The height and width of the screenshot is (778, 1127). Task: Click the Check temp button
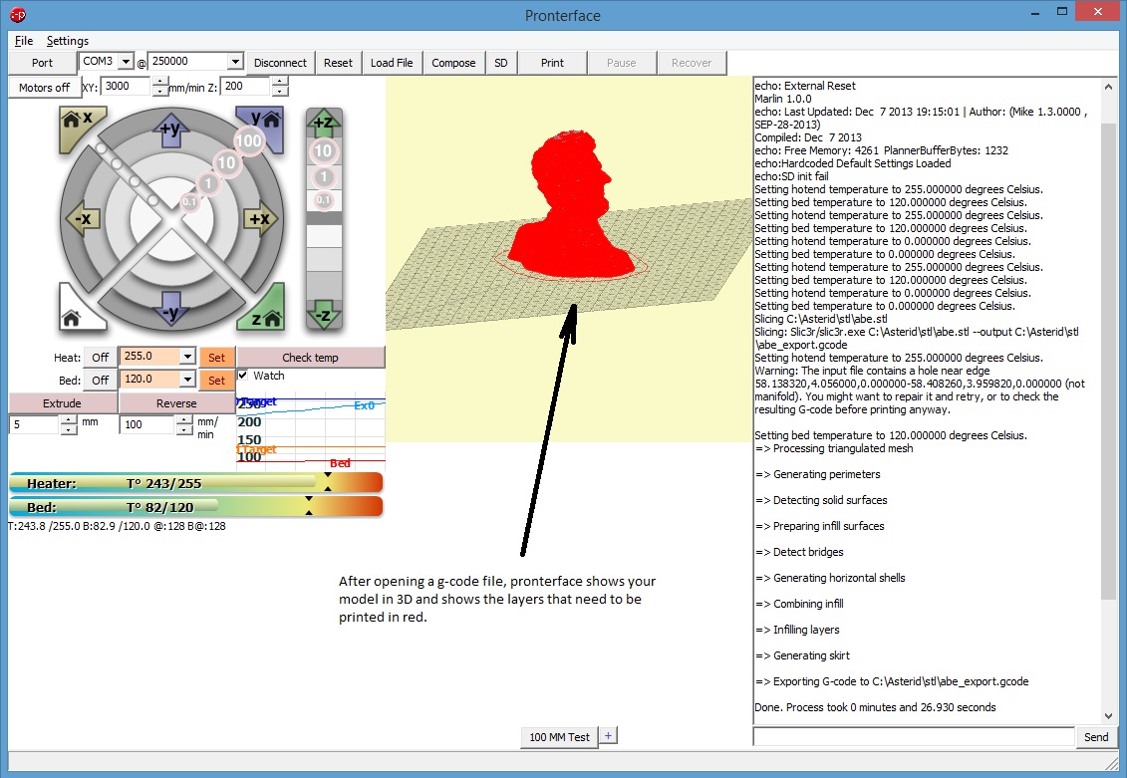click(311, 357)
